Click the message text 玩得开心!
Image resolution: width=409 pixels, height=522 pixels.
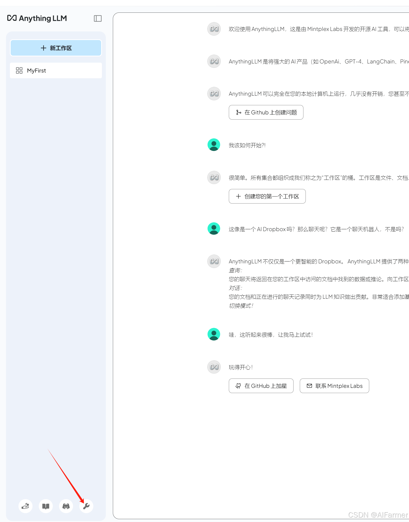241,367
